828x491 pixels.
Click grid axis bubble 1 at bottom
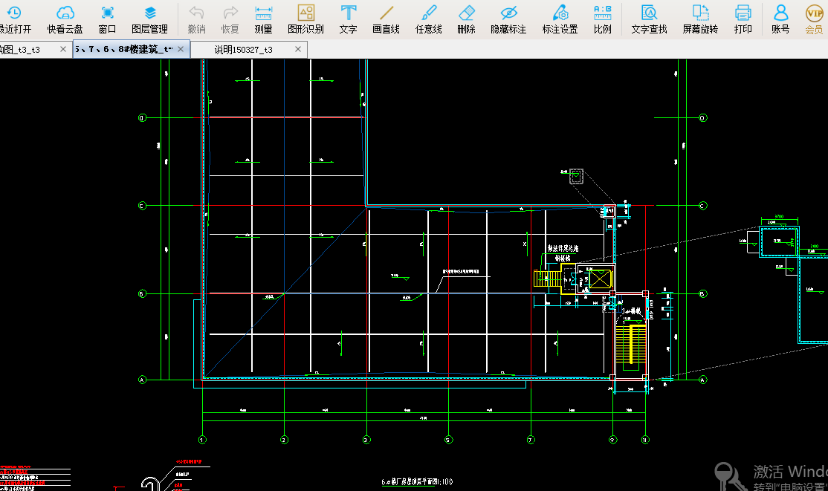pos(202,440)
